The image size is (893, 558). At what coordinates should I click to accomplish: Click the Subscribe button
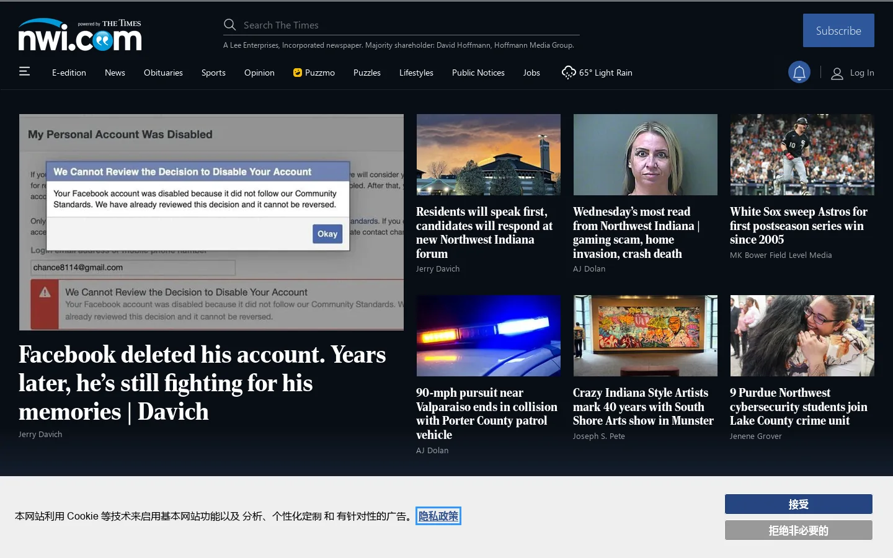tap(838, 30)
